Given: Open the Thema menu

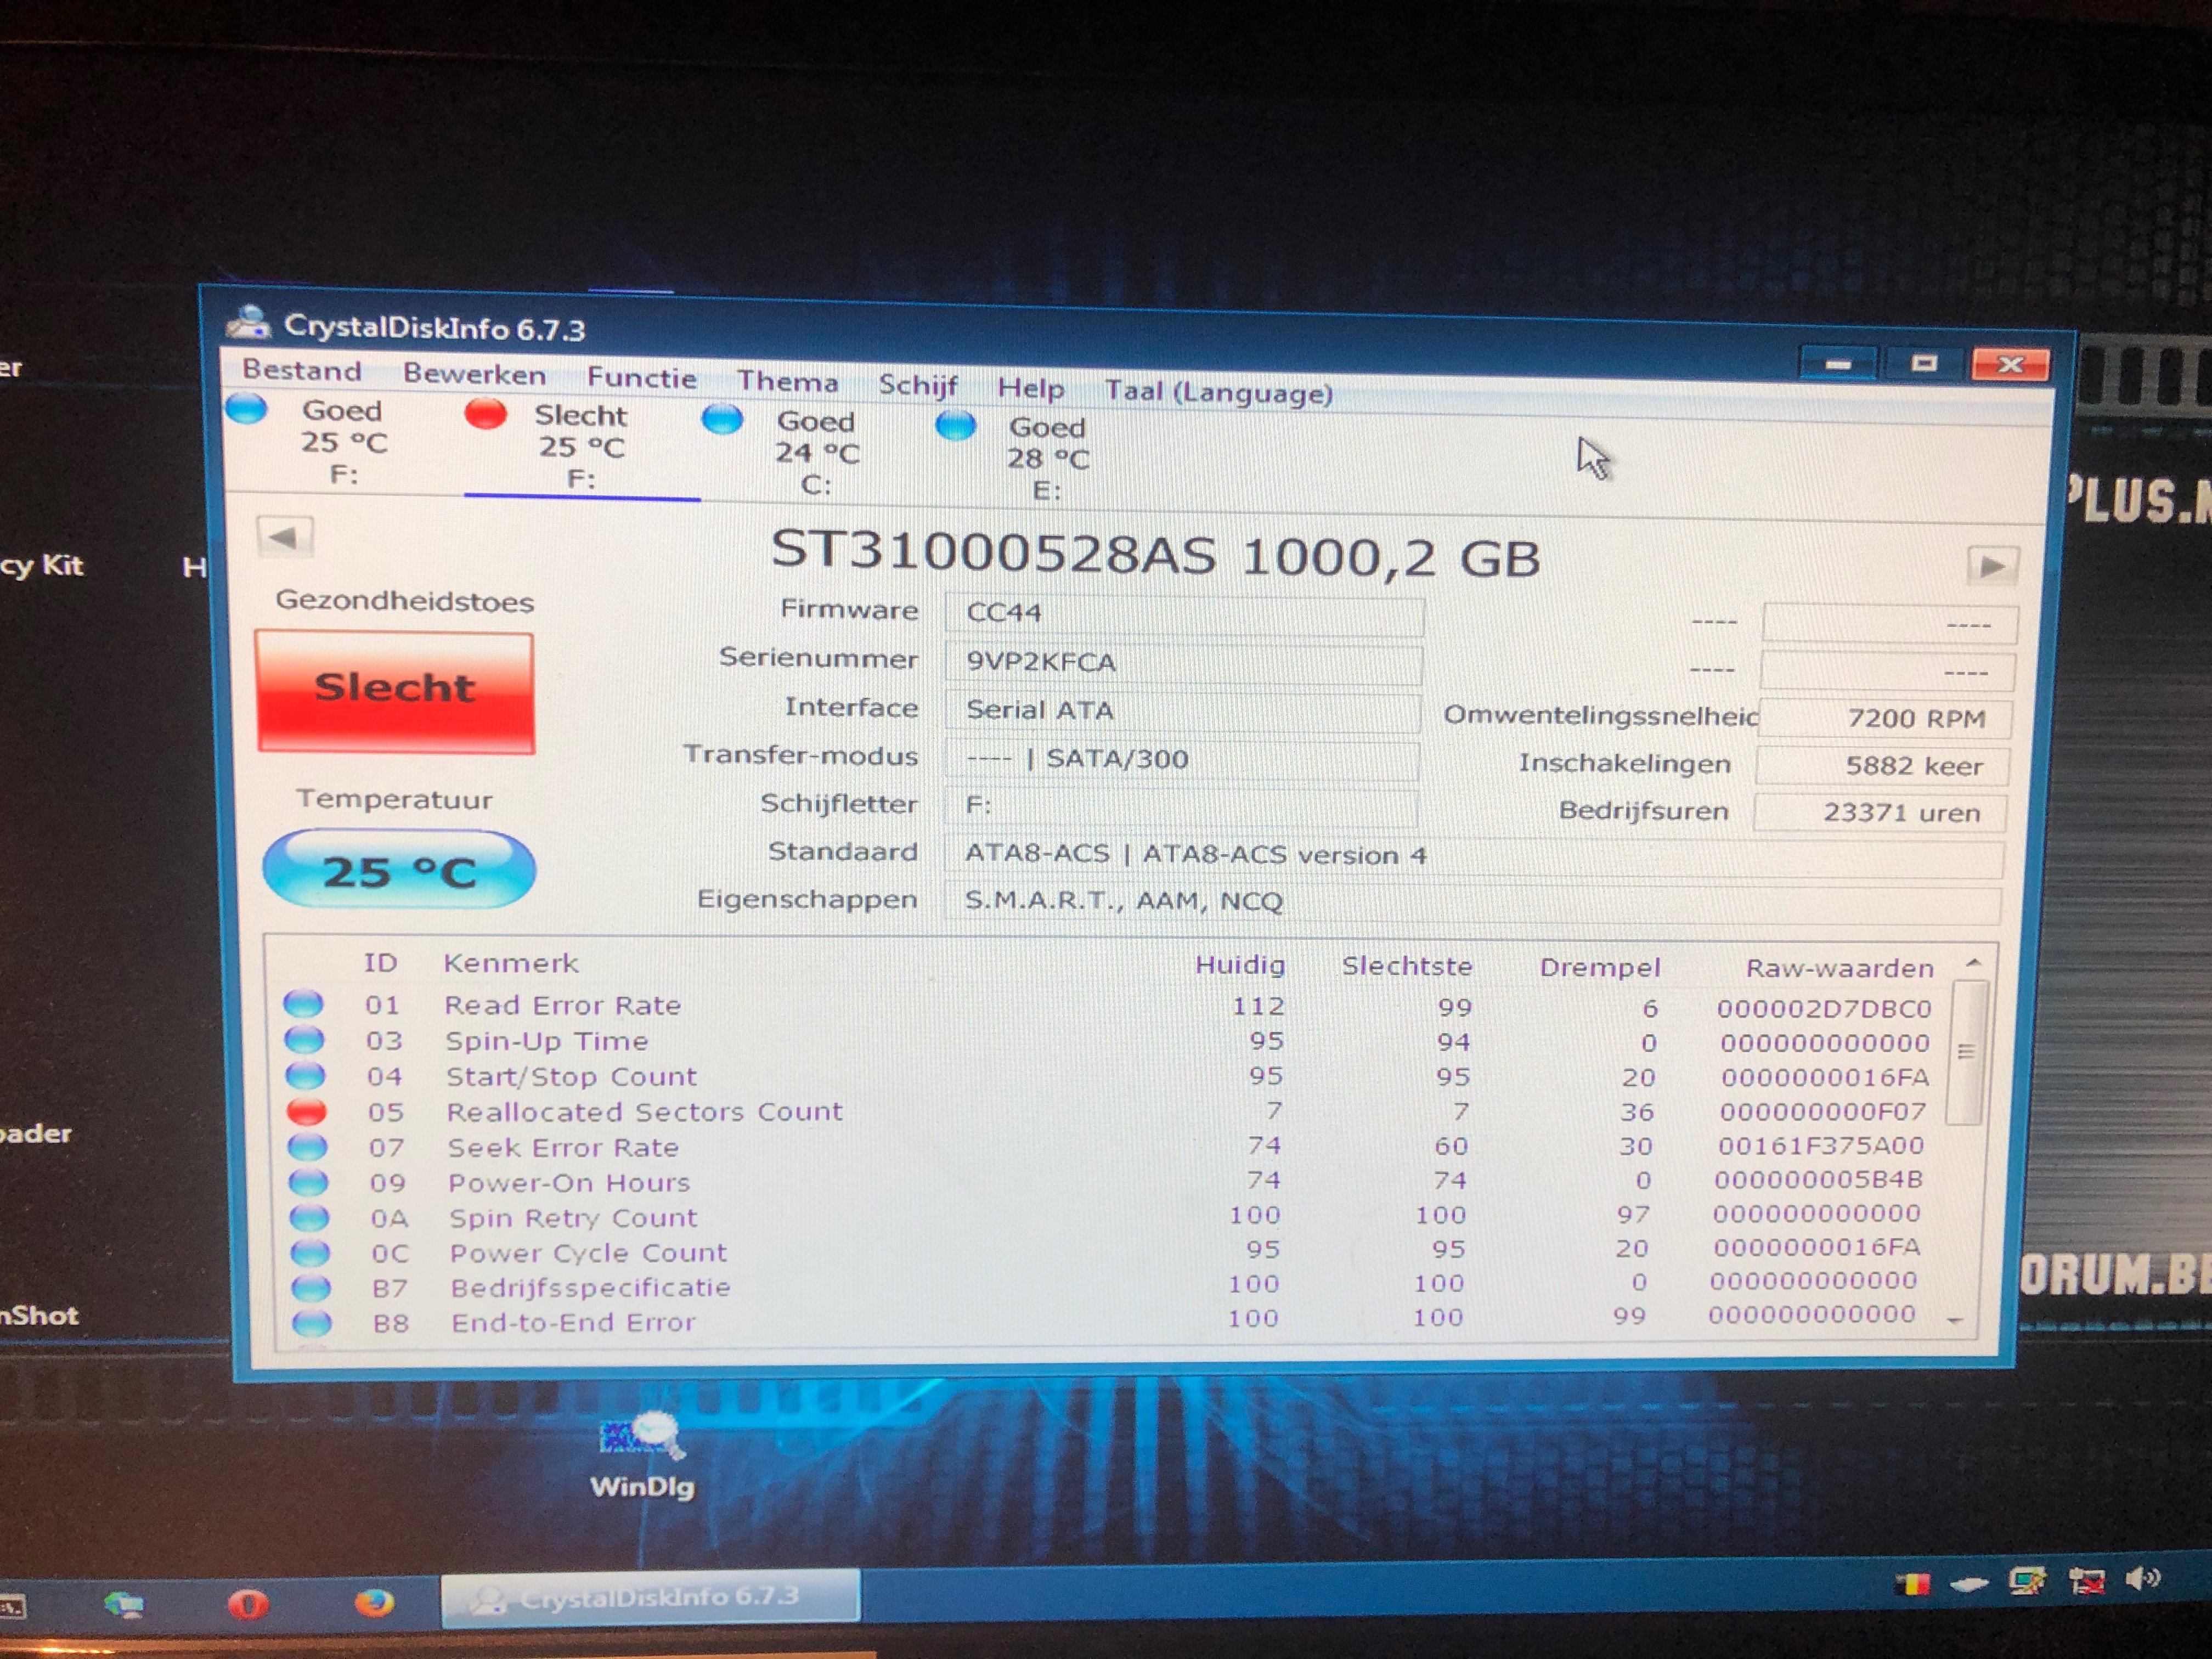Looking at the screenshot, I should 787,382.
